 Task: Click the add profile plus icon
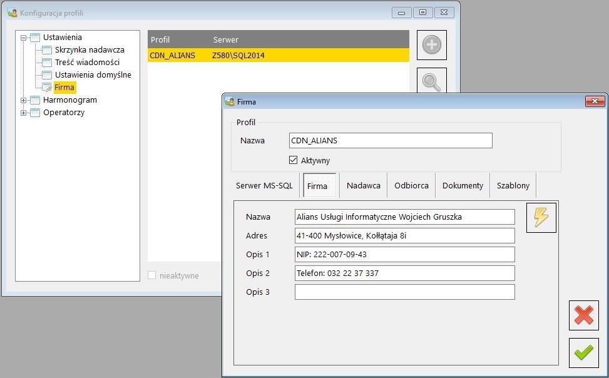431,45
